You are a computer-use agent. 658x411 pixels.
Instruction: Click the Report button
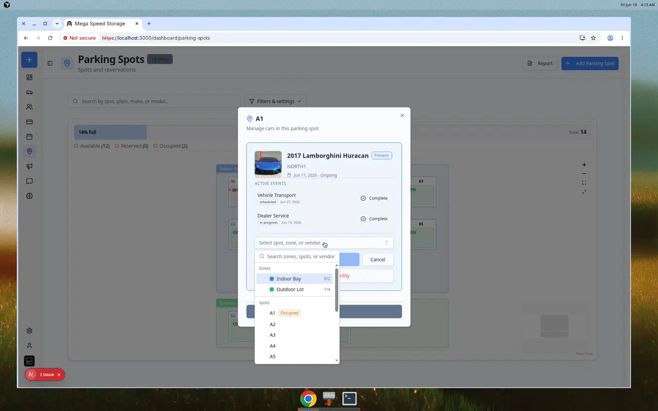[x=540, y=63]
